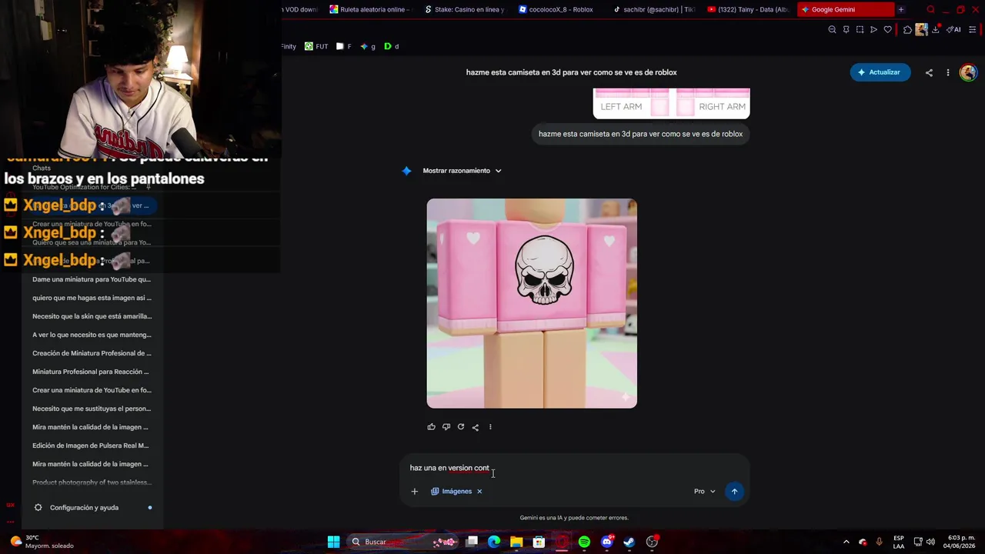Select the Google Gemini browser tab

coord(845,9)
